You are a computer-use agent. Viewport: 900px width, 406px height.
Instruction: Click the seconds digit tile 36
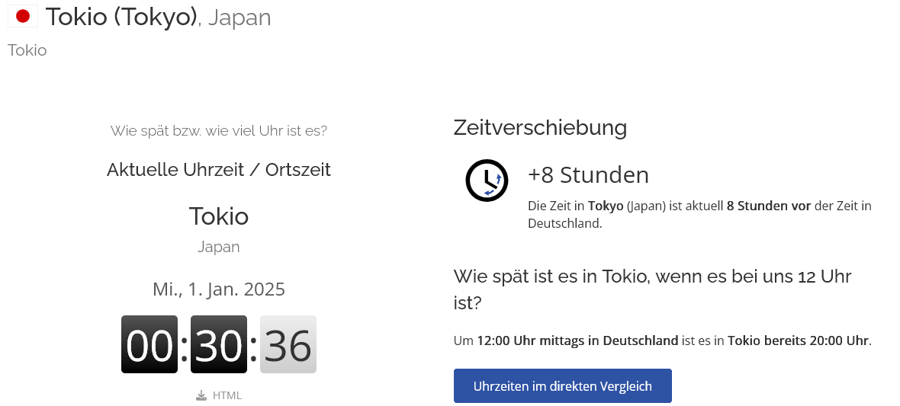(x=288, y=344)
